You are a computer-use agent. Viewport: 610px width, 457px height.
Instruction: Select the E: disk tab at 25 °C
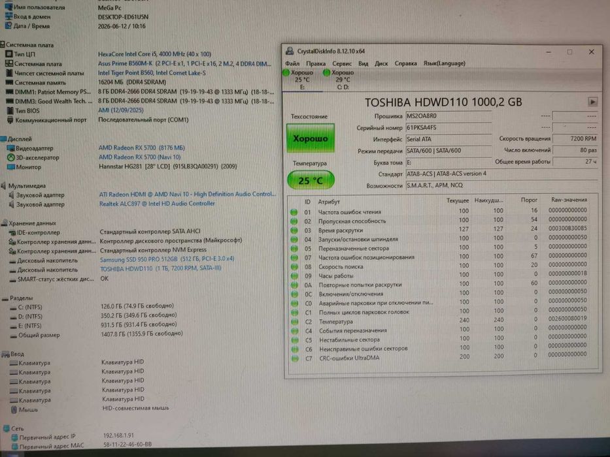tap(302, 80)
